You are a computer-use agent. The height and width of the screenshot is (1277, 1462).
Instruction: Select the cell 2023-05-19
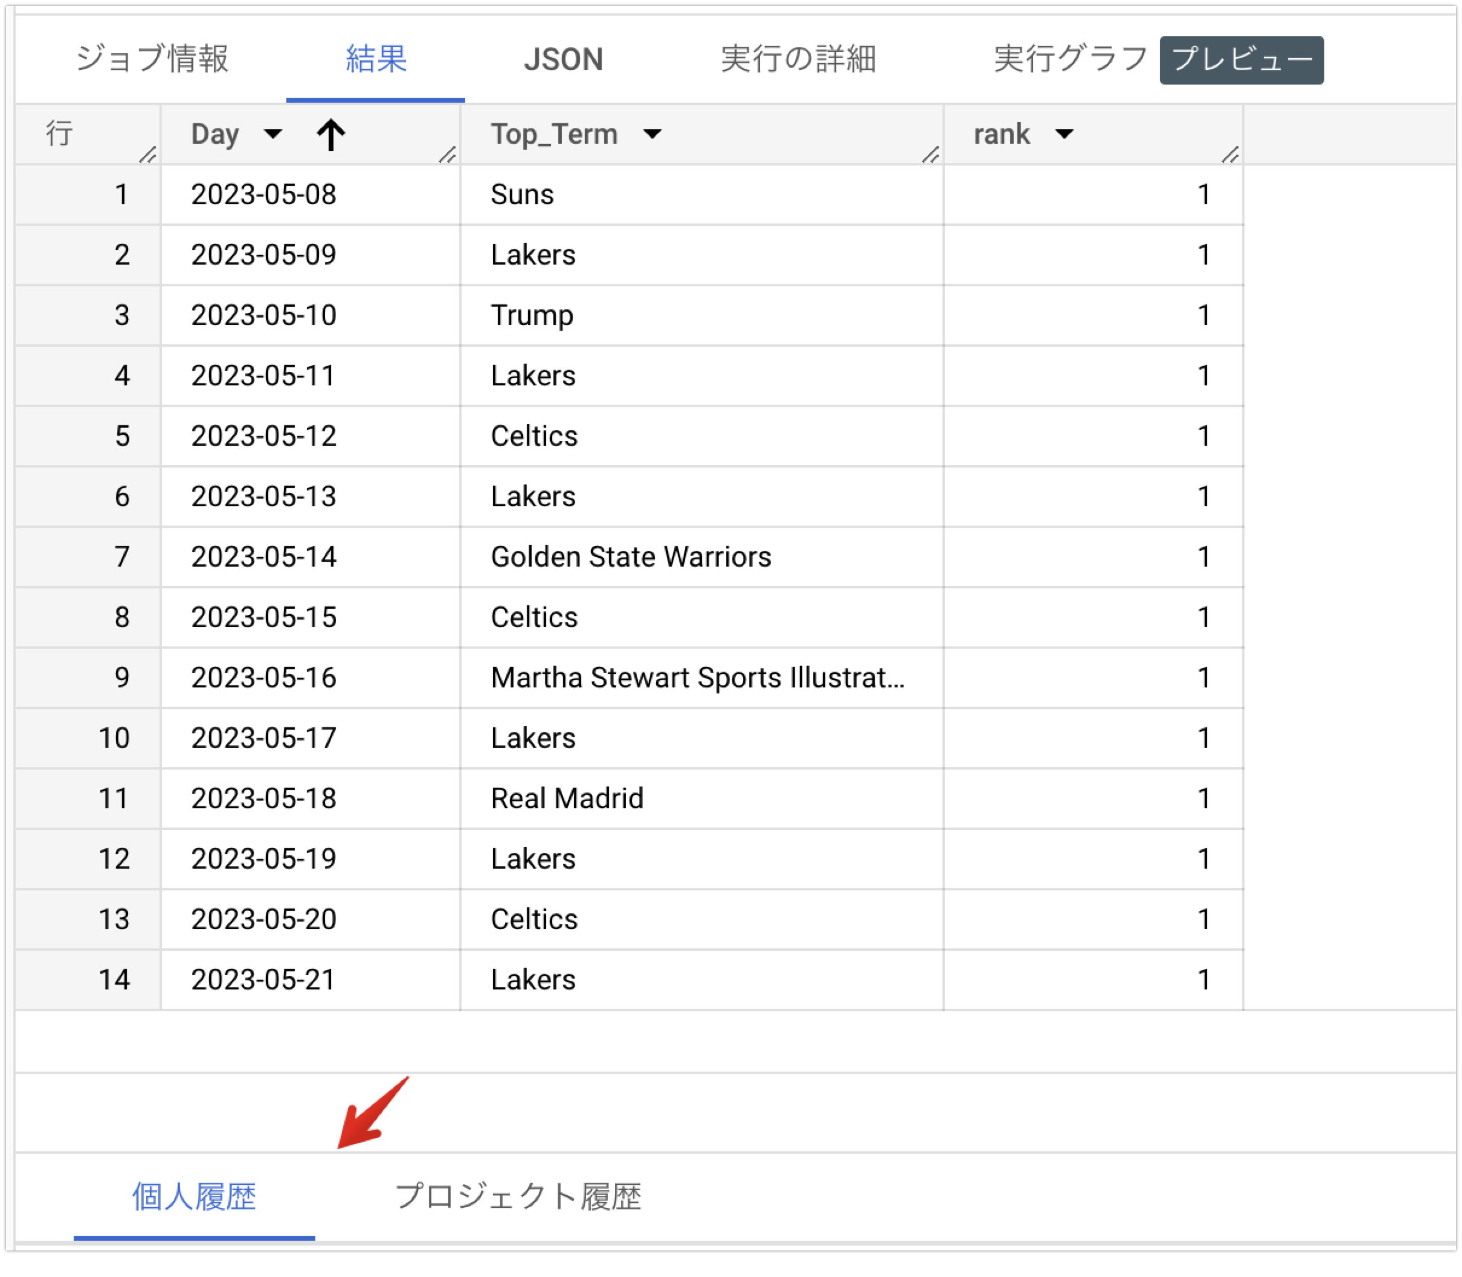[311, 859]
